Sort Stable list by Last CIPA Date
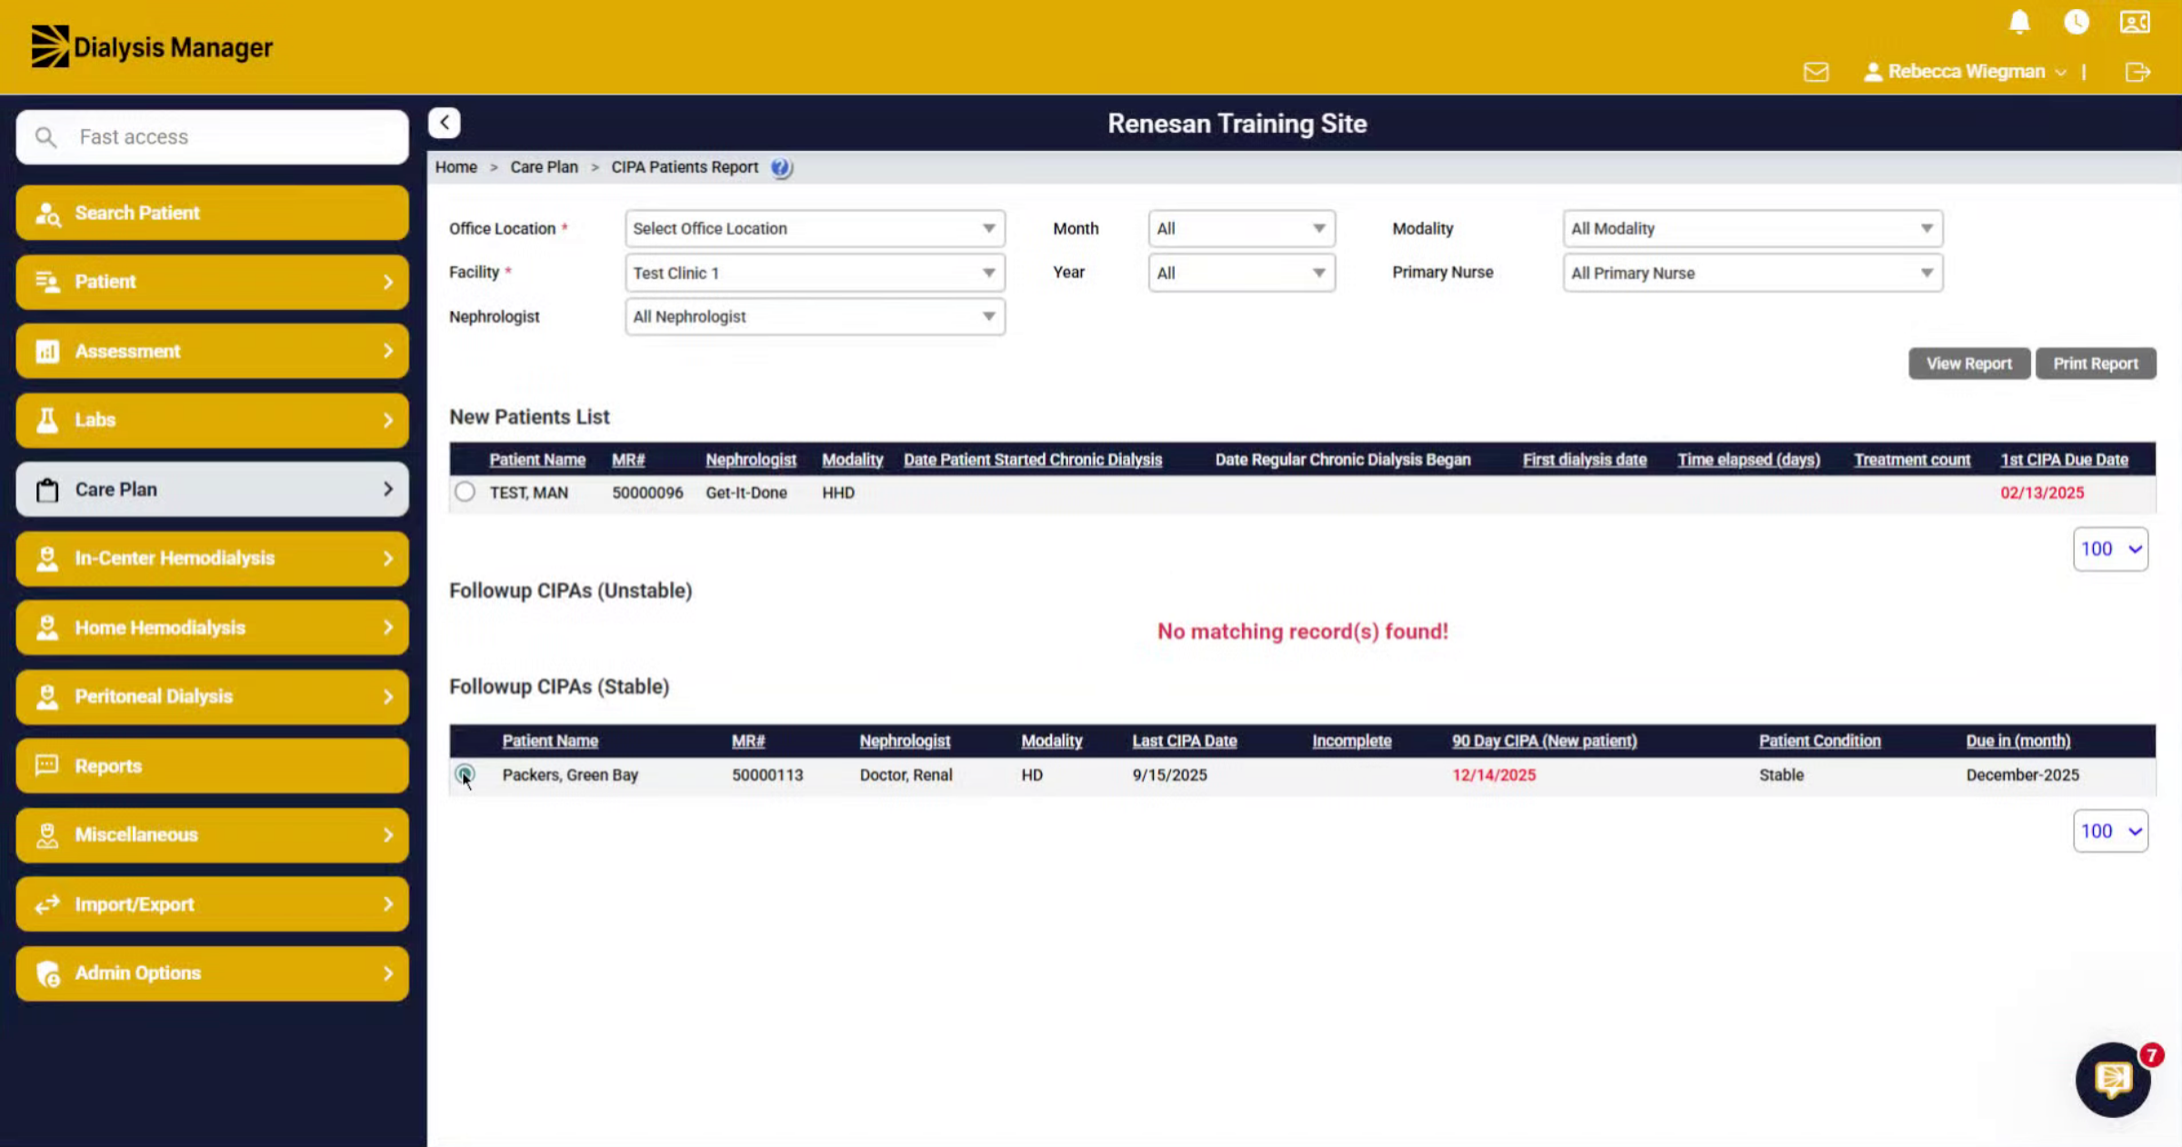Image resolution: width=2182 pixels, height=1147 pixels. (x=1184, y=741)
